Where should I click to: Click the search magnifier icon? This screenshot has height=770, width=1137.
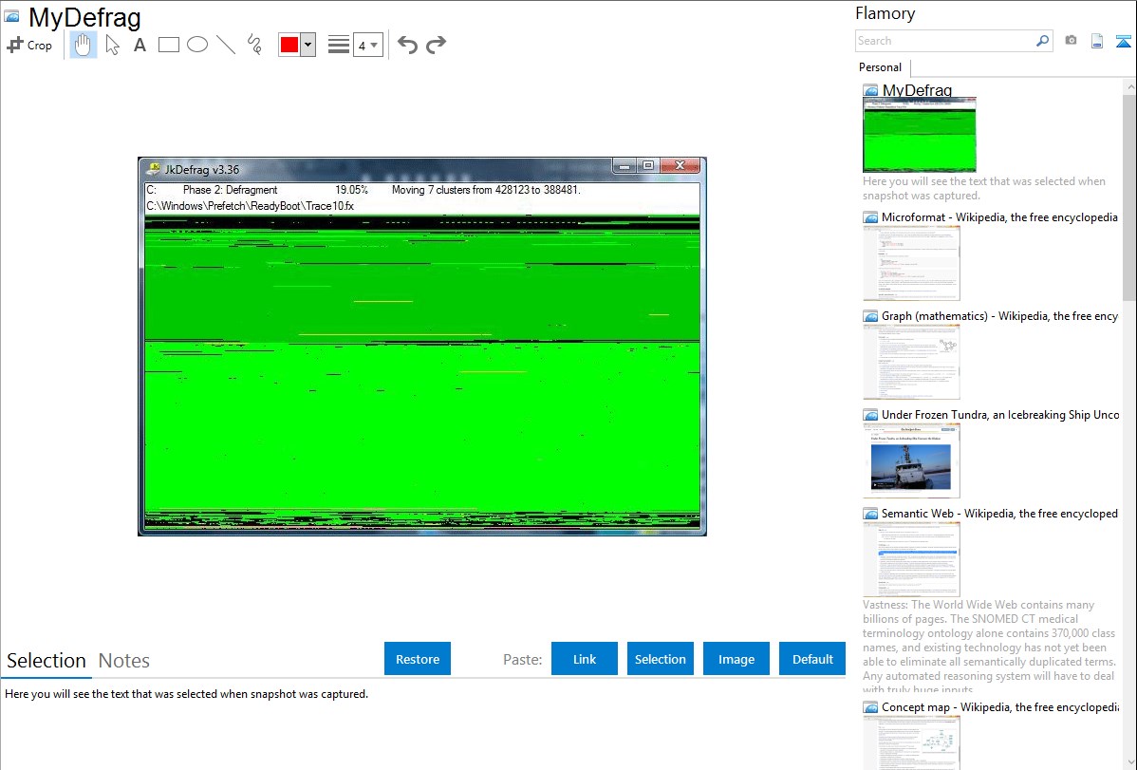(1043, 41)
